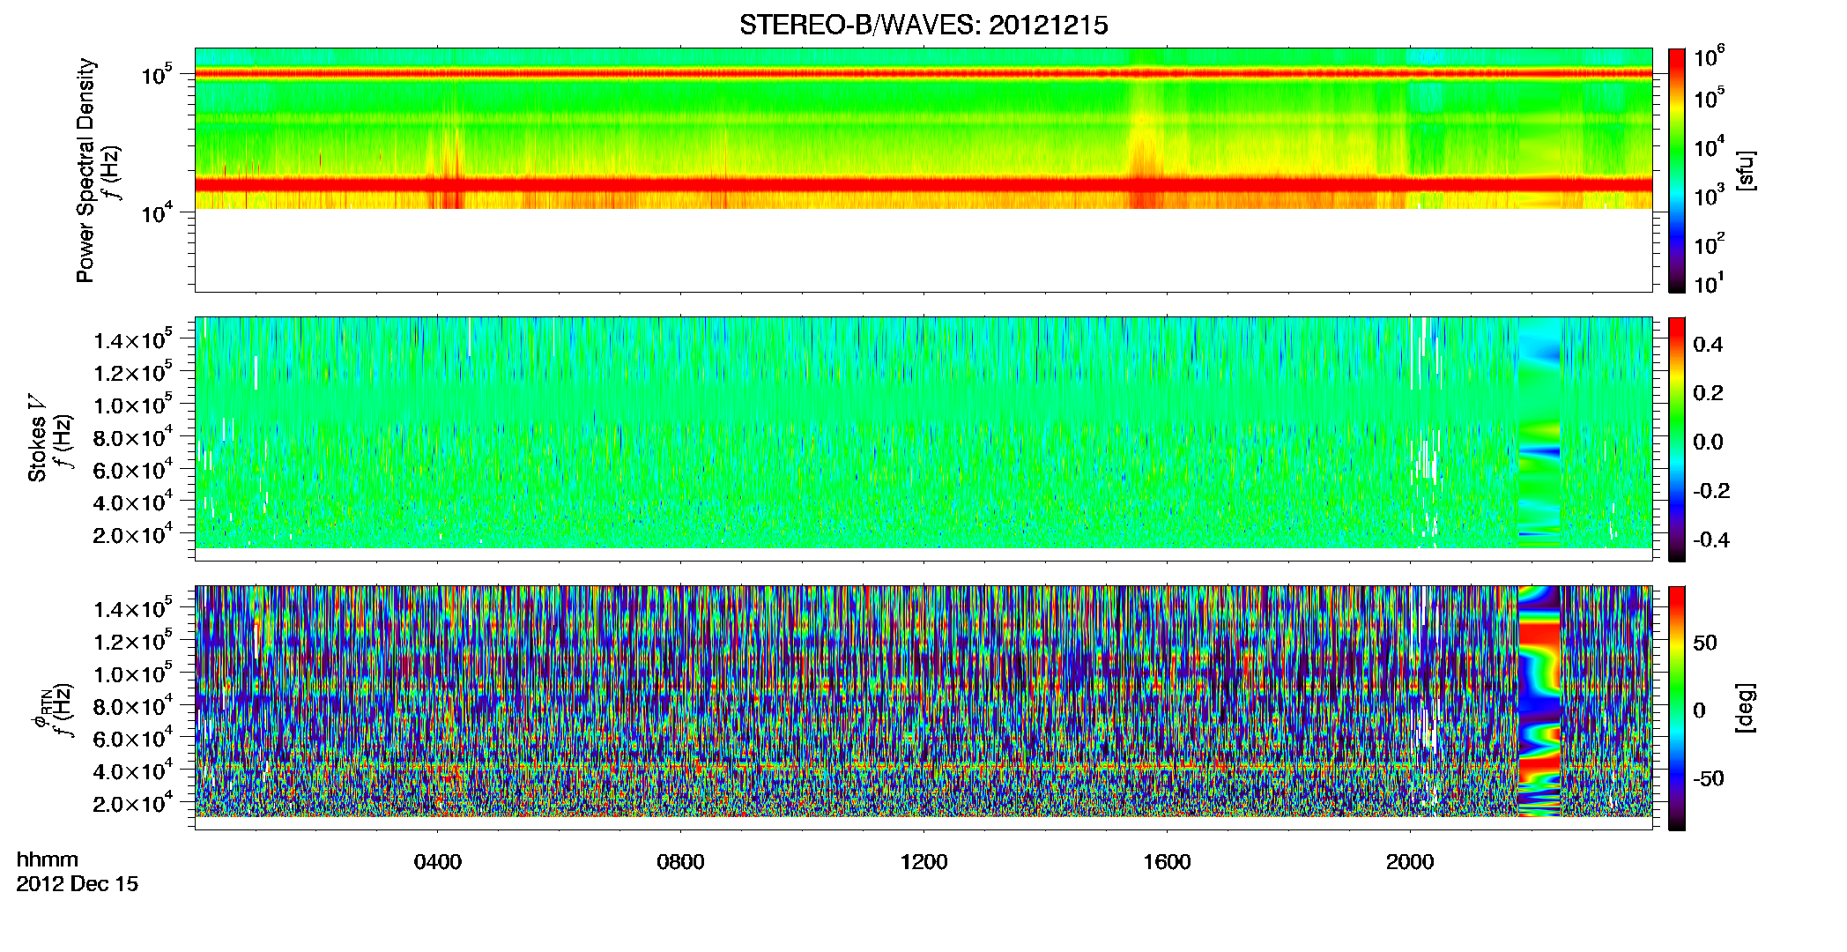The width and height of the screenshot is (1847, 952).
Task: Click the Stokes V color bar
Action: [x=1677, y=439]
